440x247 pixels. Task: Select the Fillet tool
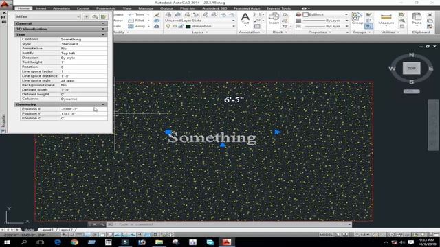[x=136, y=21]
